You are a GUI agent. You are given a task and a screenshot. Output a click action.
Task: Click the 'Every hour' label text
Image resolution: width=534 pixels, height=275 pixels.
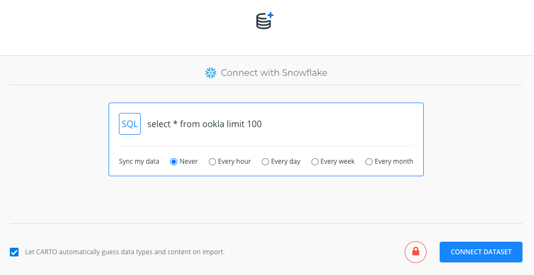tap(234, 162)
